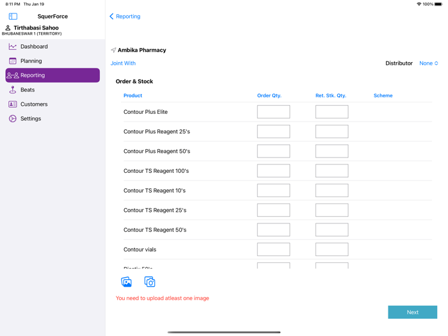
Task: Tap the back chevron beside Reporting
Action: (111, 16)
